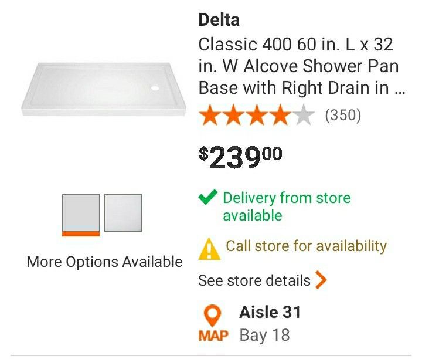Open the See store details link
Image resolution: width=422 pixels, height=359 pixels.
click(254, 280)
